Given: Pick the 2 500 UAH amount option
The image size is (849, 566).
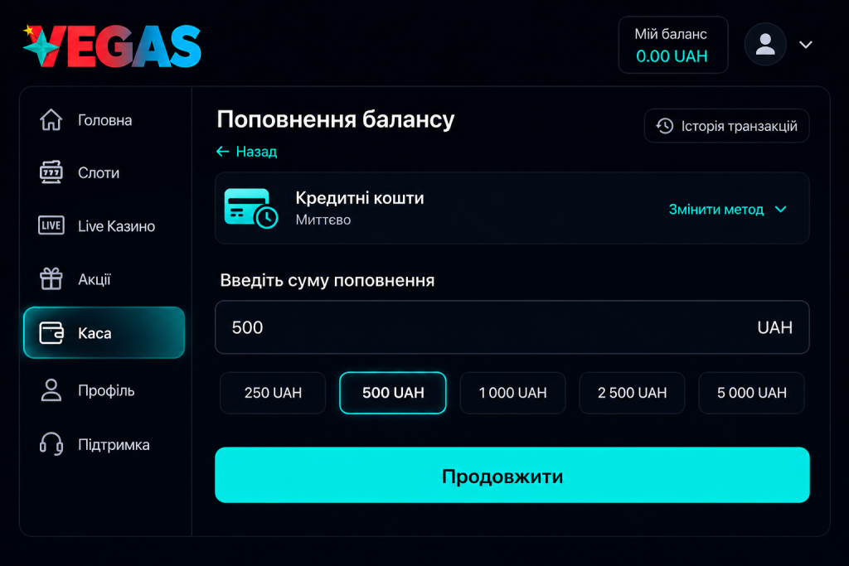Looking at the screenshot, I should (x=632, y=393).
